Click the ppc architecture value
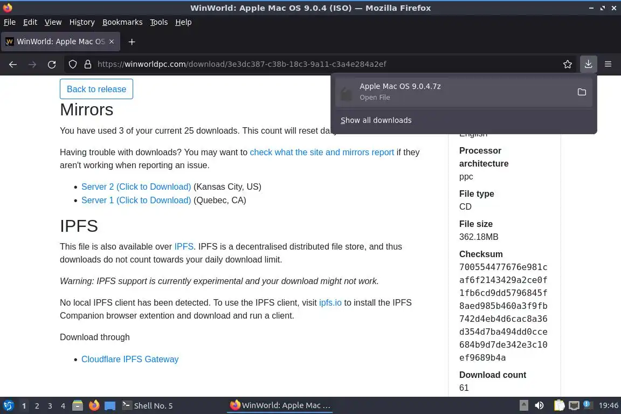 (466, 177)
